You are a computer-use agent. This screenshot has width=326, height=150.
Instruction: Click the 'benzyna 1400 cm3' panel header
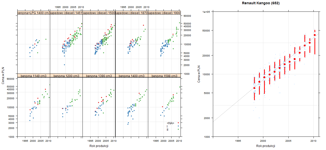(x=132, y=76)
